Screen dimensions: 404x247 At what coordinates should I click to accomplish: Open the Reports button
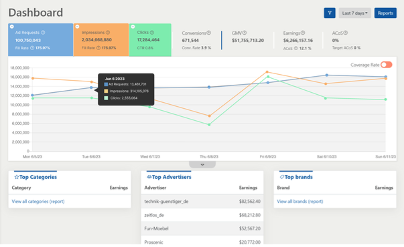(x=385, y=13)
